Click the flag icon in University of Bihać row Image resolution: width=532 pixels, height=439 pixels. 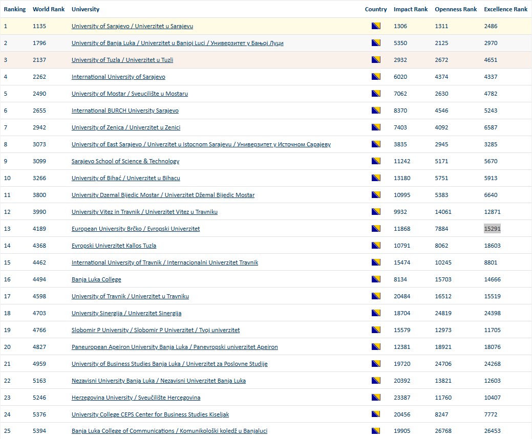point(376,178)
